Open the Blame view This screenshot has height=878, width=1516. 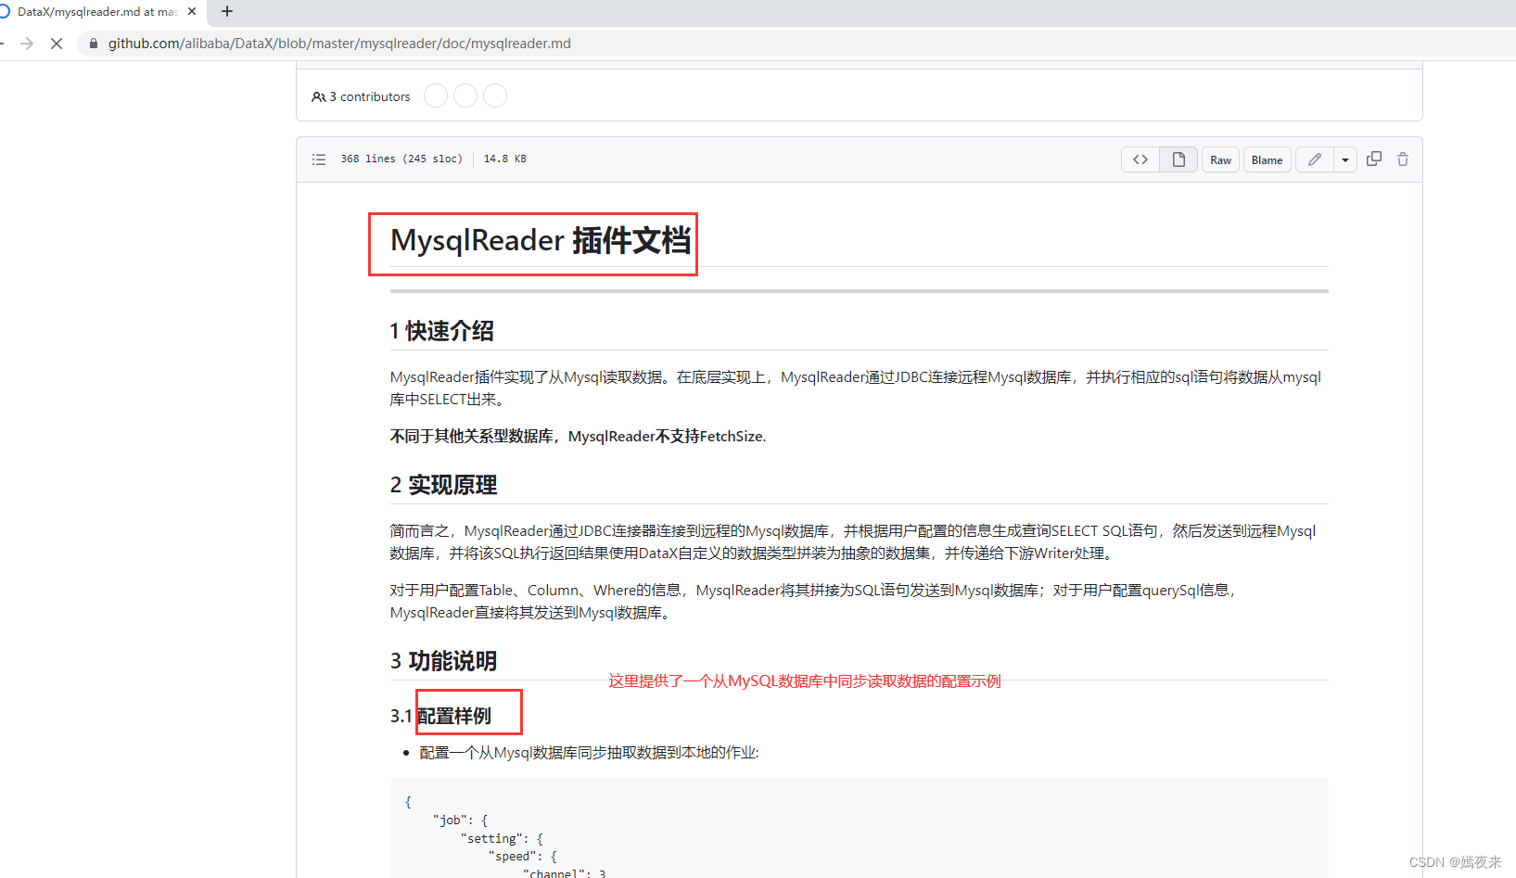[1267, 159]
